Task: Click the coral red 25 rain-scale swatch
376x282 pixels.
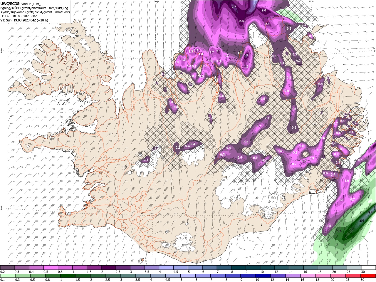Action: [x=353, y=276]
